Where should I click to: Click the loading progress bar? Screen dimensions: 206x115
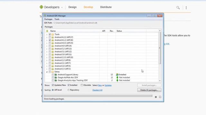[x=98, y=96]
